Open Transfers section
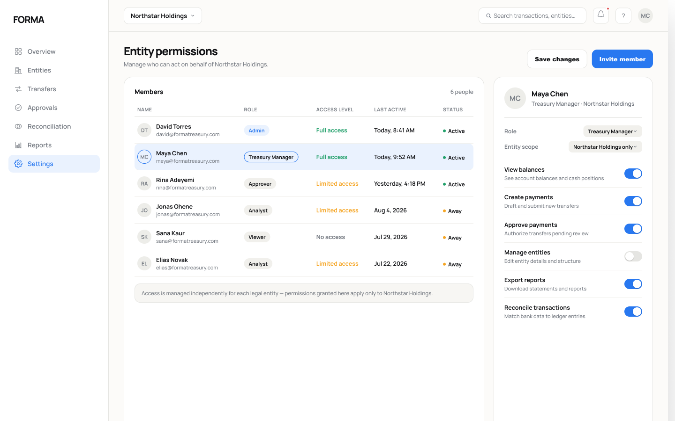The height and width of the screenshot is (421, 675). (x=54, y=89)
